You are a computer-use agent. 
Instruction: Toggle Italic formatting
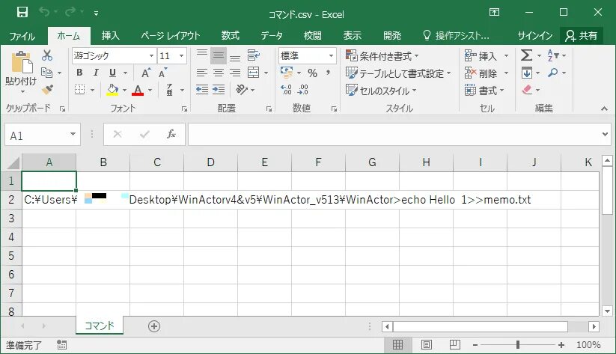tap(96, 73)
